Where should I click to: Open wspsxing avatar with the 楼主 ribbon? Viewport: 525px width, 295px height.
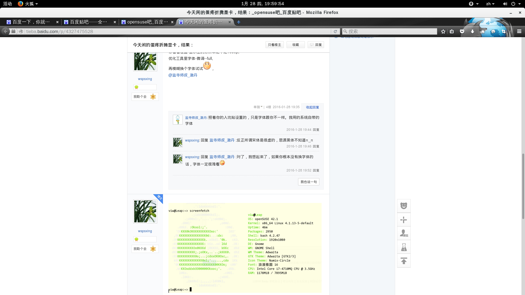point(145,211)
